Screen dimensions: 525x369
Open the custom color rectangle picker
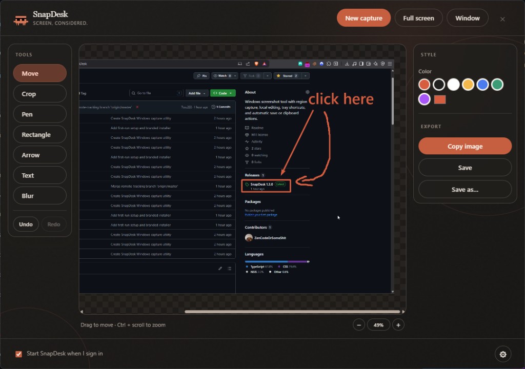click(x=440, y=99)
